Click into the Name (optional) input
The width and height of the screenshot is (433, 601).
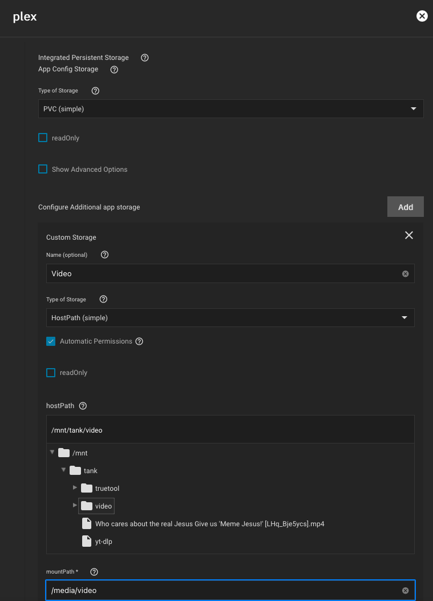230,273
